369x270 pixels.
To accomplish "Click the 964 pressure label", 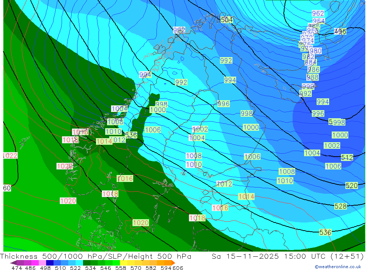I will pos(319,21).
